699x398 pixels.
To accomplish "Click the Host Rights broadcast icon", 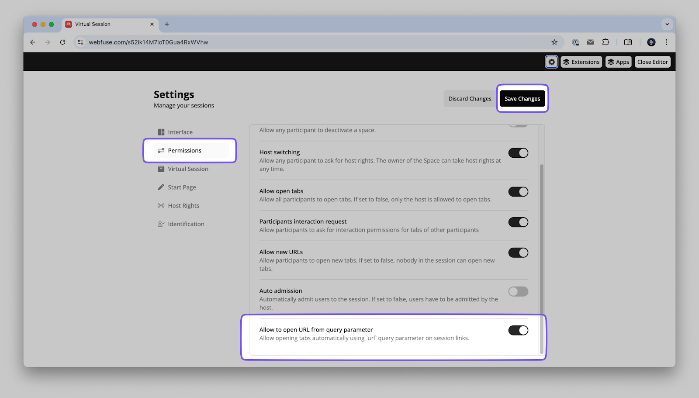I will (160, 205).
